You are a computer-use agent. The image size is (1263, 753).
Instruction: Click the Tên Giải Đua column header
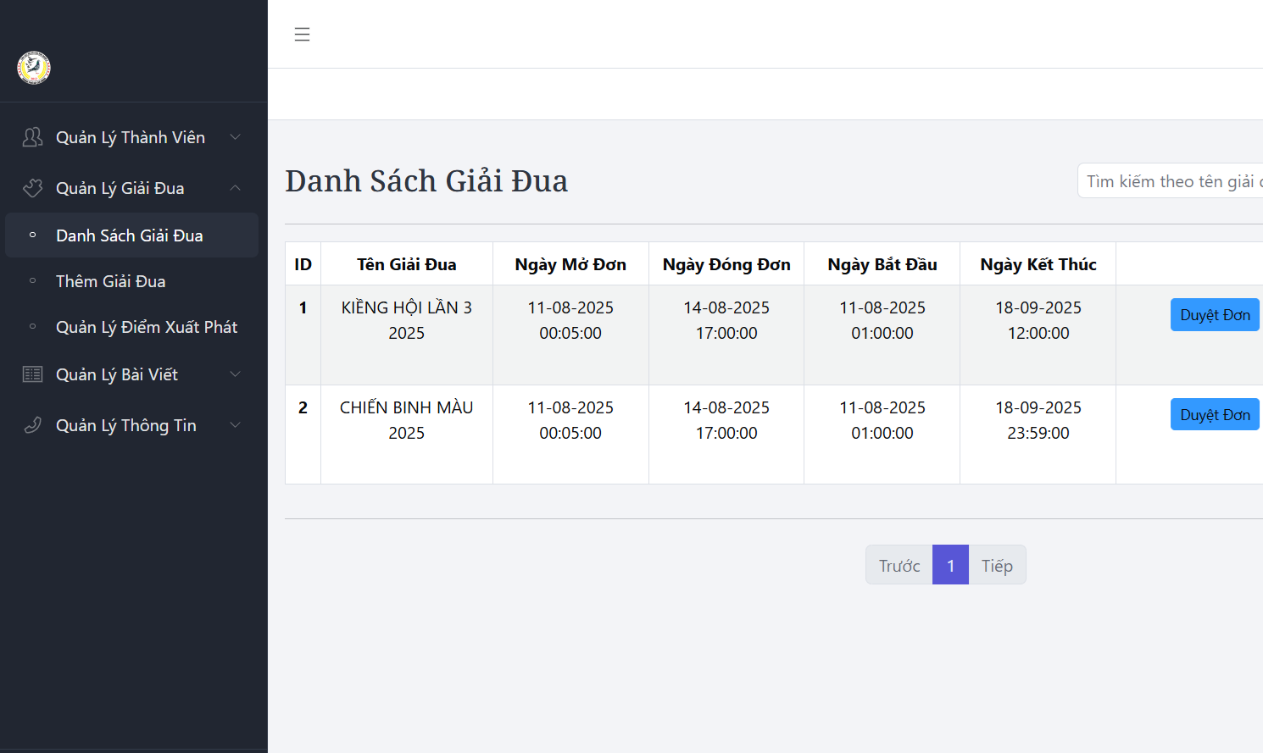[406, 264]
